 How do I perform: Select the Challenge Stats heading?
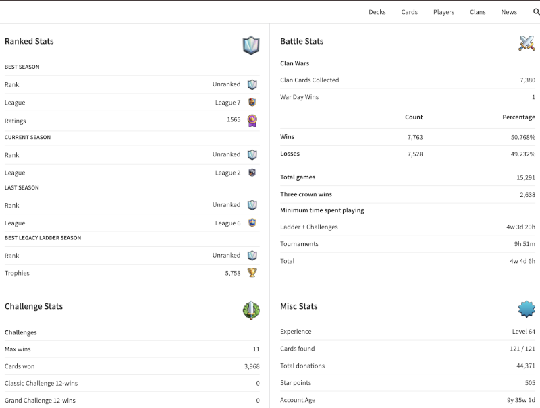34,307
